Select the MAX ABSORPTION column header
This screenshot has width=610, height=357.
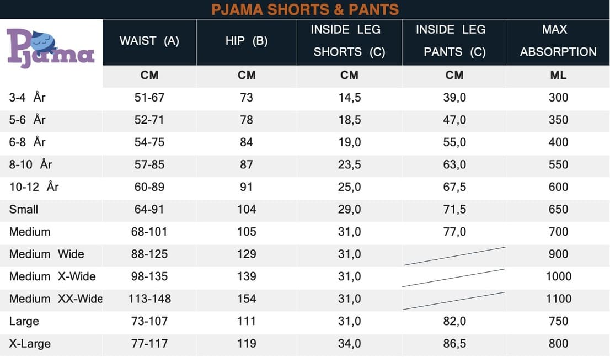coord(558,41)
